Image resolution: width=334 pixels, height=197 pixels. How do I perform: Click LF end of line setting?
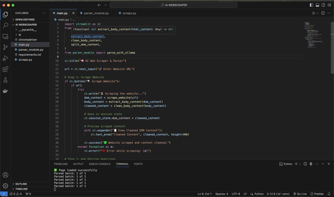point(245,194)
